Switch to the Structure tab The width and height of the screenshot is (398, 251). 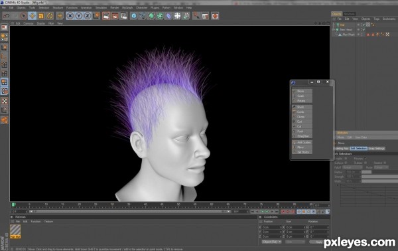350,14
